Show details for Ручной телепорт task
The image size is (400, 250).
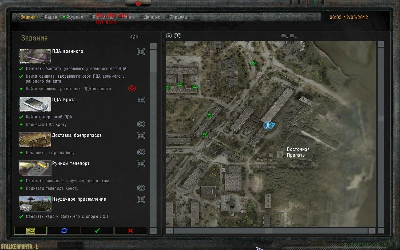pos(141,164)
